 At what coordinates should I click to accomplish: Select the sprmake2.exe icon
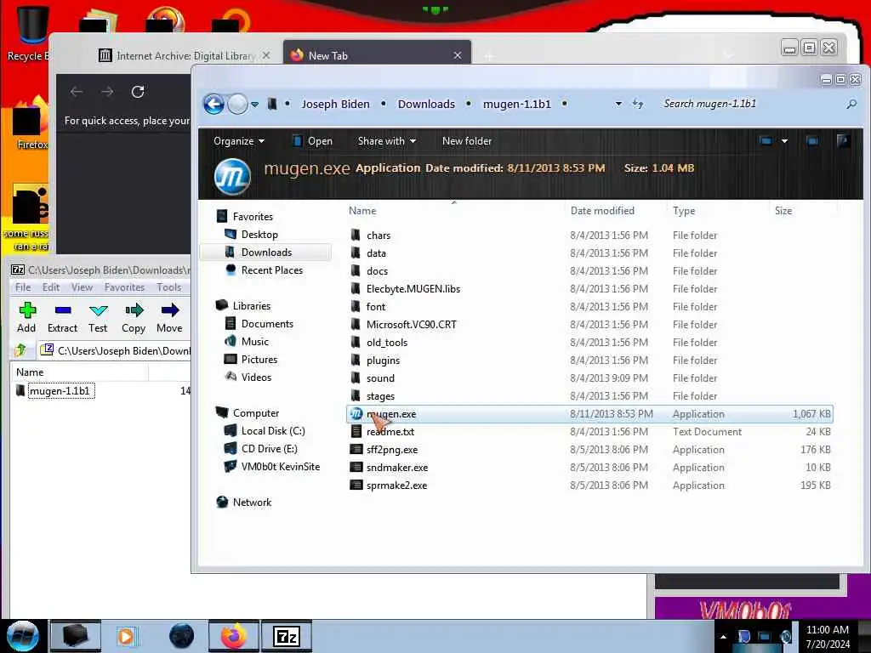(x=356, y=485)
